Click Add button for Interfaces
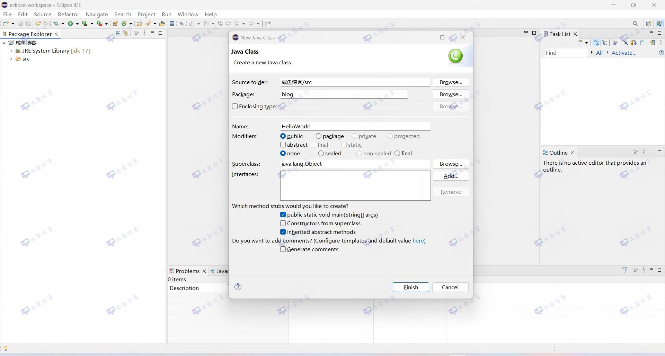This screenshot has height=356, width=665. [451, 176]
